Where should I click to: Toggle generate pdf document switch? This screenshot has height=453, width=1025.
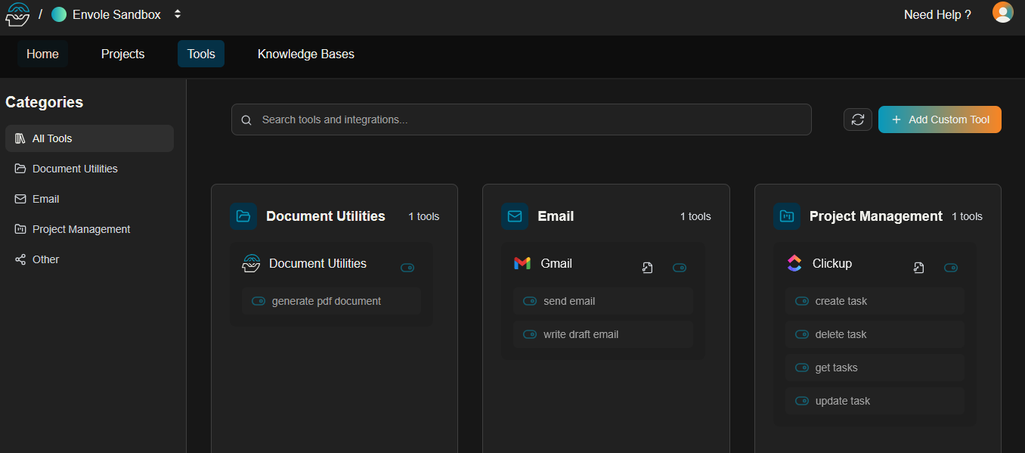259,301
